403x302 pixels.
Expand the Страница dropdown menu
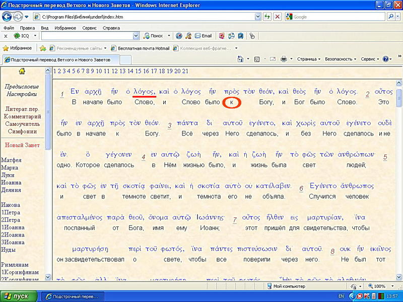point(308,59)
